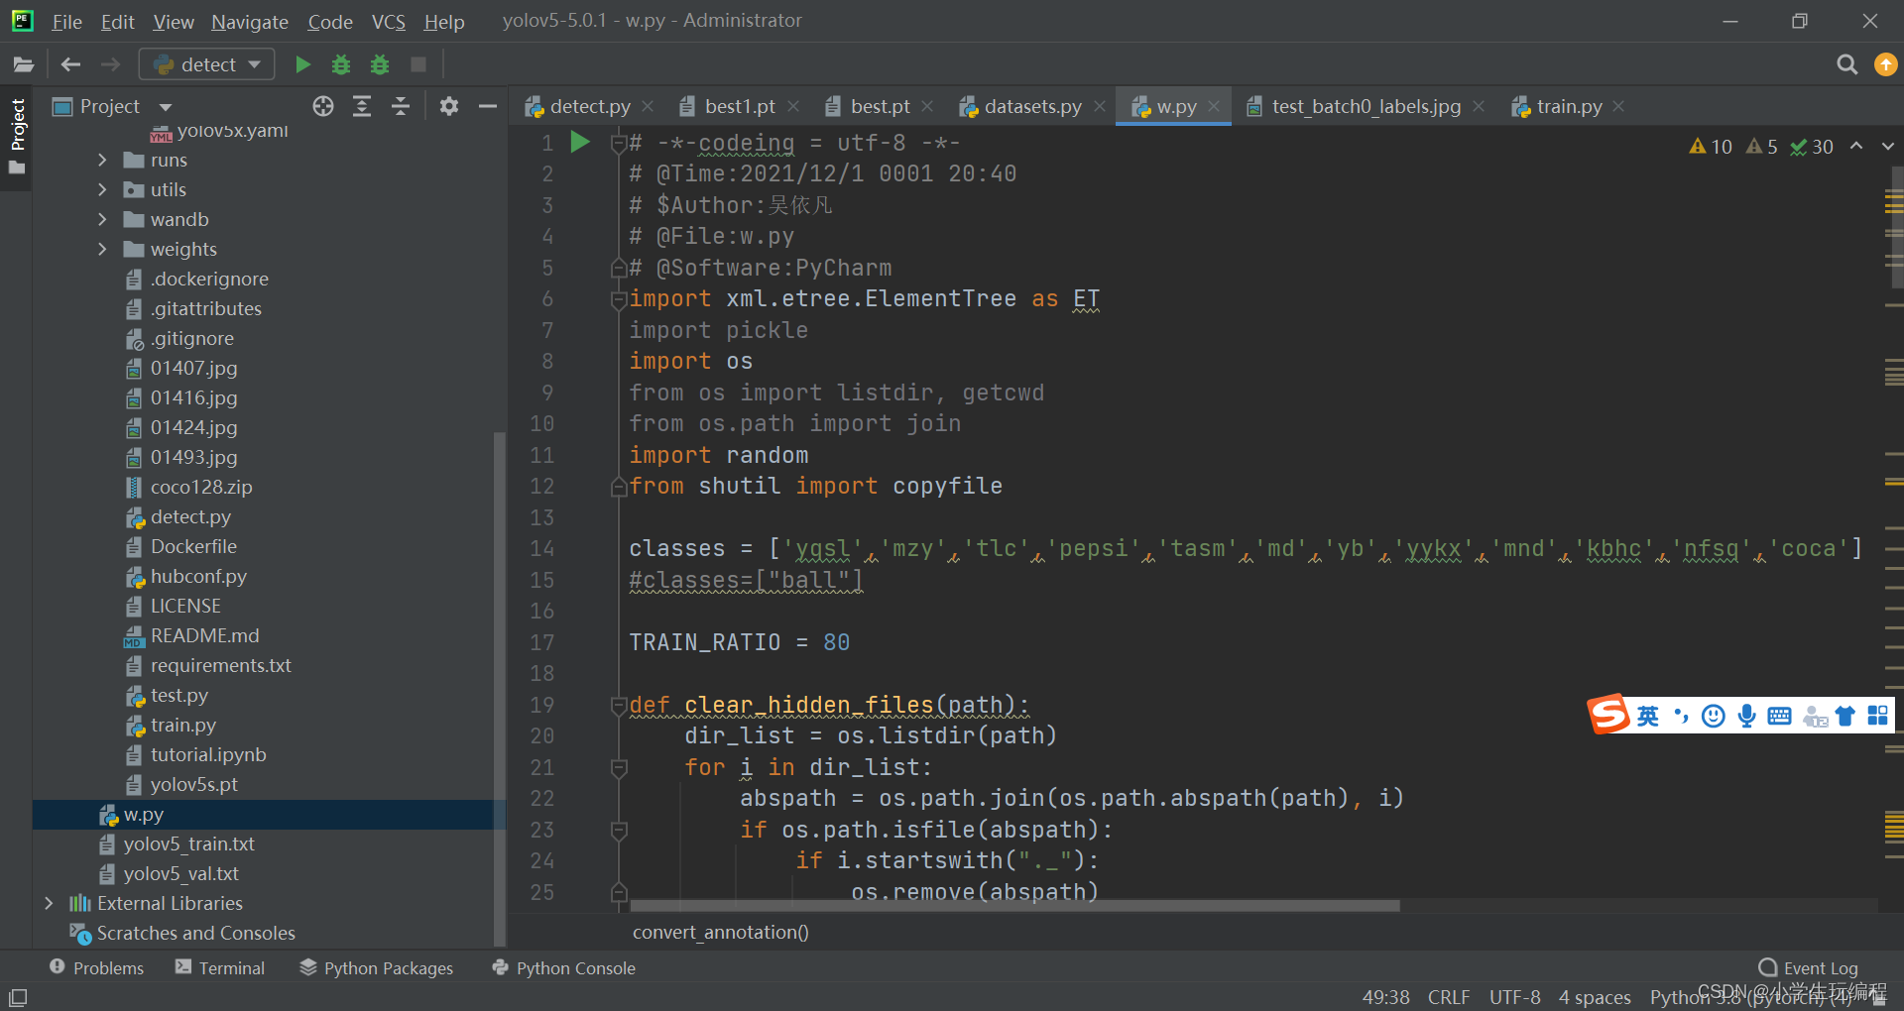Close the test_batch0_labels.jpg tab
1904x1011 pixels.
[1479, 106]
